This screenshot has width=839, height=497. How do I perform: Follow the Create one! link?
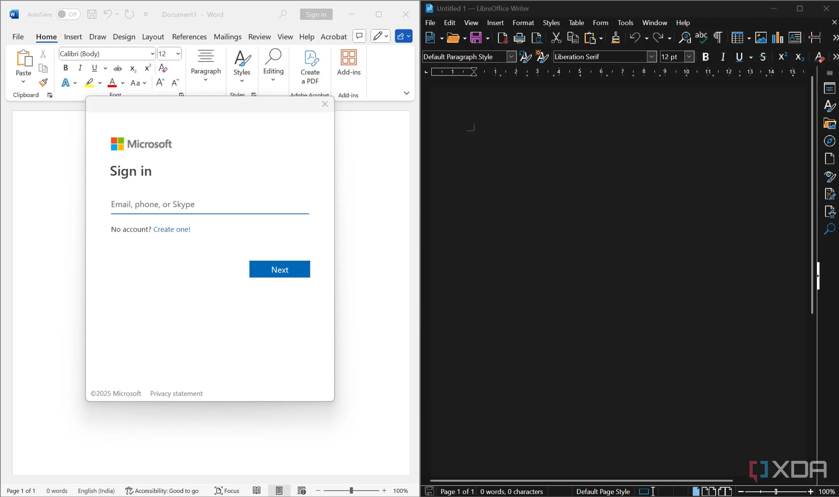pyautogui.click(x=172, y=229)
